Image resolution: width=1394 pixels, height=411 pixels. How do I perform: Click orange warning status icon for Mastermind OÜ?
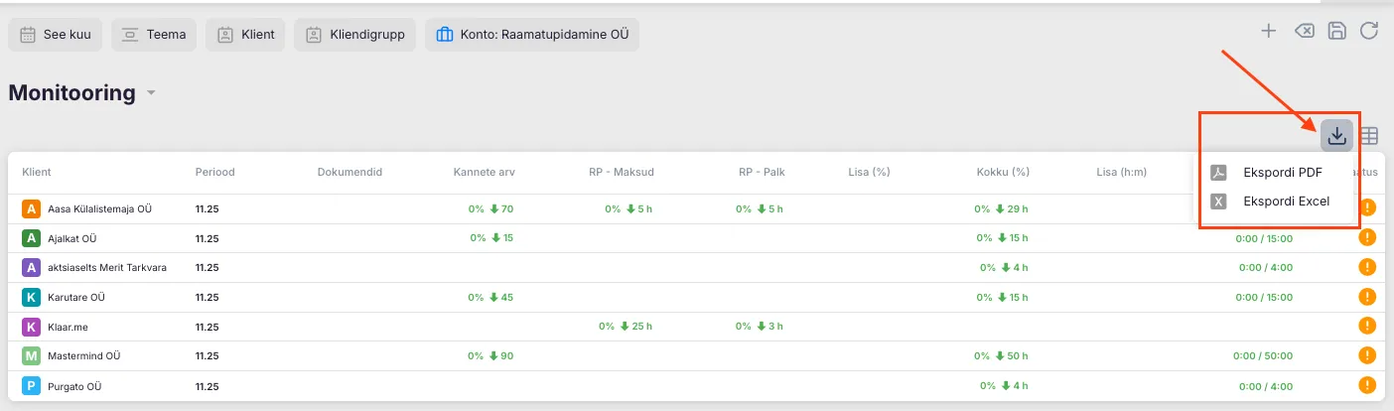coord(1367,355)
